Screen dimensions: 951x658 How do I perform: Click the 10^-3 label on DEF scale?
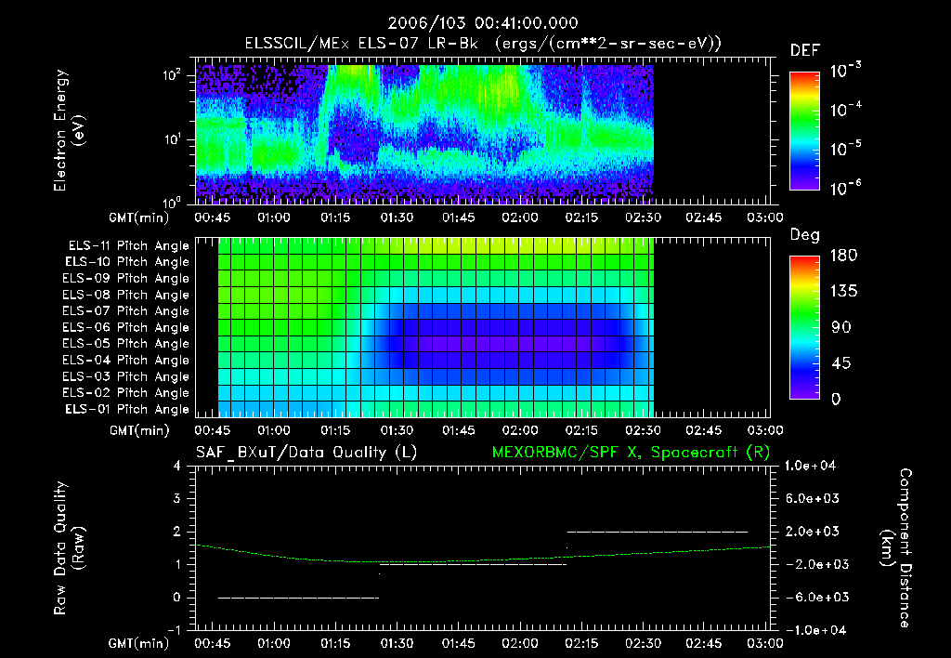pos(845,70)
